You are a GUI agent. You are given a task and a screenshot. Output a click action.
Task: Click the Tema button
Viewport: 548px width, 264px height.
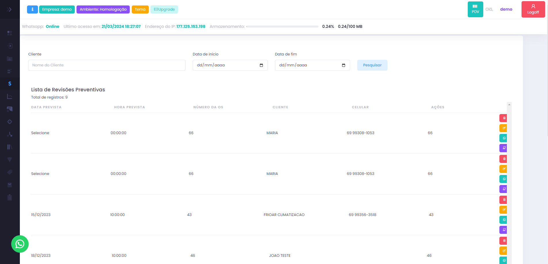(140, 9)
